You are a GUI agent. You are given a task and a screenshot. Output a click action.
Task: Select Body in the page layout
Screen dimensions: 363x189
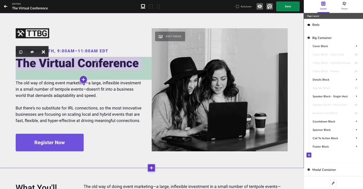pyautogui.click(x=316, y=25)
